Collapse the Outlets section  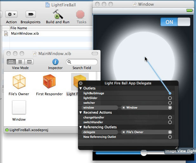pyautogui.click(x=81, y=88)
